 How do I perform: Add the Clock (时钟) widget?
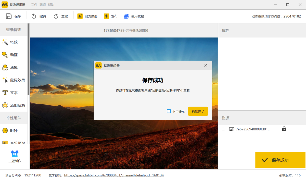click(x=5, y=131)
